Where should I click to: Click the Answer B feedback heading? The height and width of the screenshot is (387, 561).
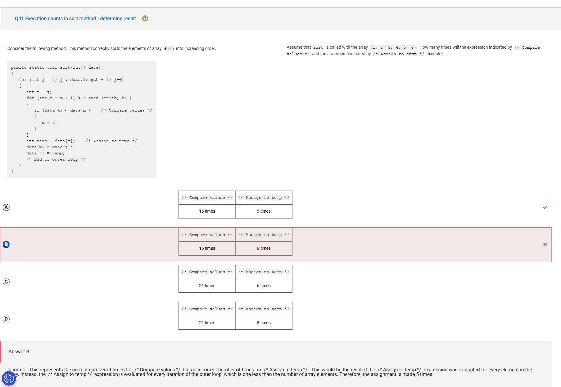(19, 352)
